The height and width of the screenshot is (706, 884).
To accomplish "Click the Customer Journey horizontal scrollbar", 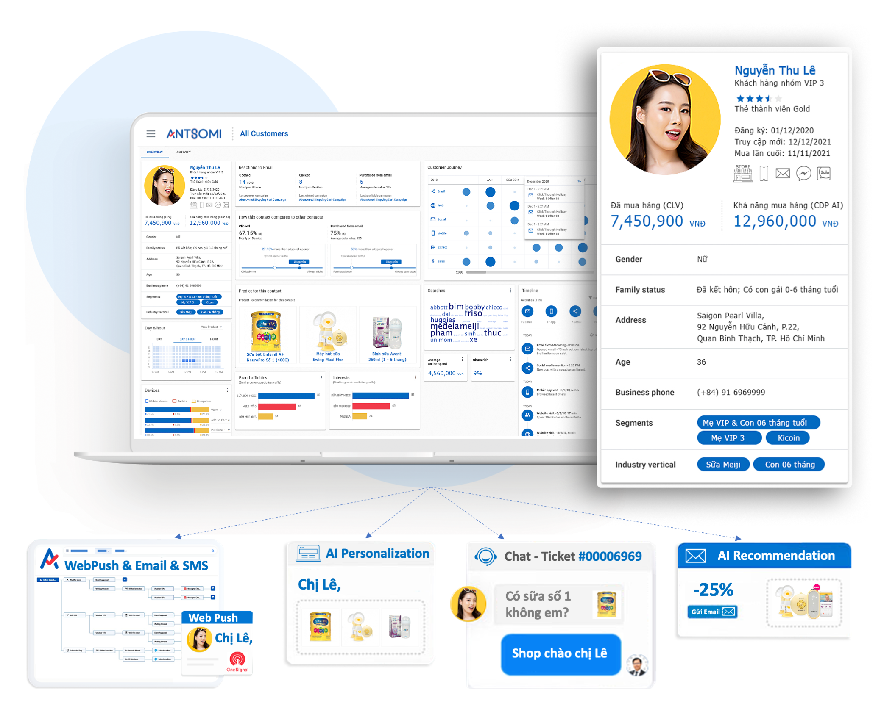I will (476, 272).
